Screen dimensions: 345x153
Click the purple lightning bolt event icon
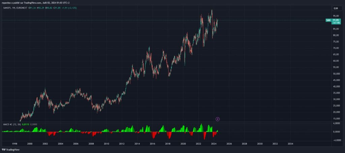tap(218, 119)
